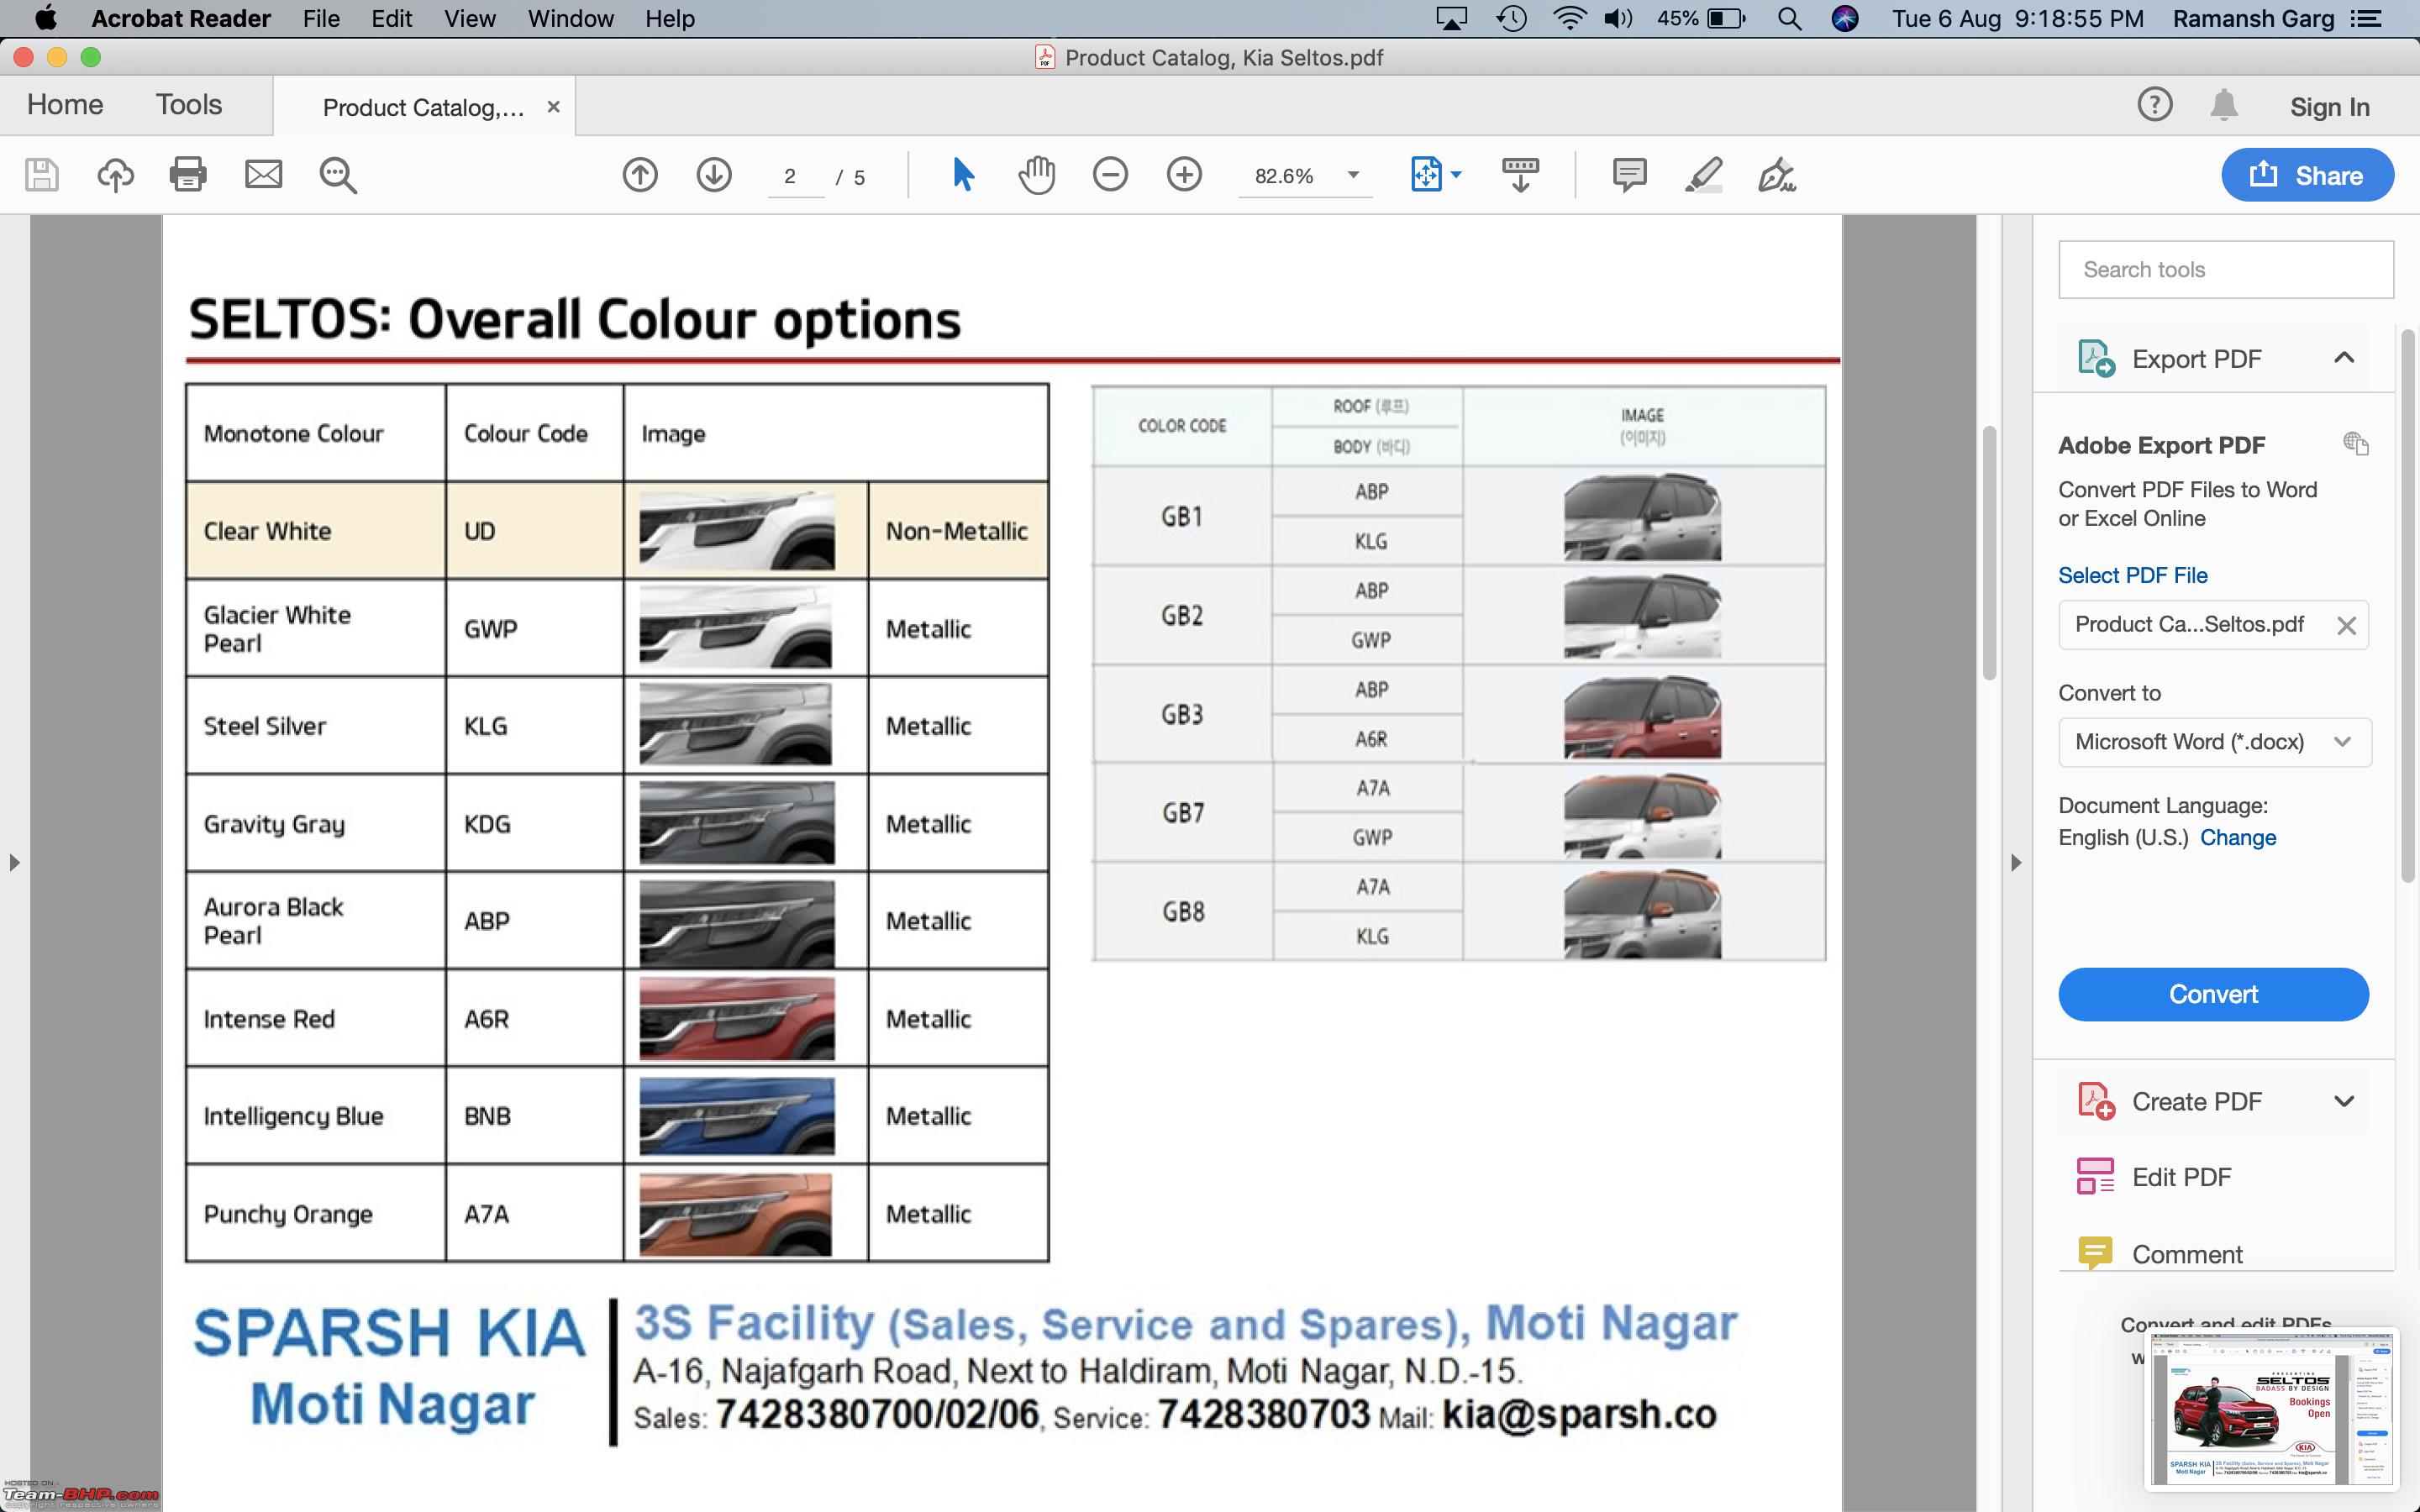Expand the Create PDF section
Image resolution: width=2420 pixels, height=1512 pixels.
pyautogui.click(x=2344, y=1101)
